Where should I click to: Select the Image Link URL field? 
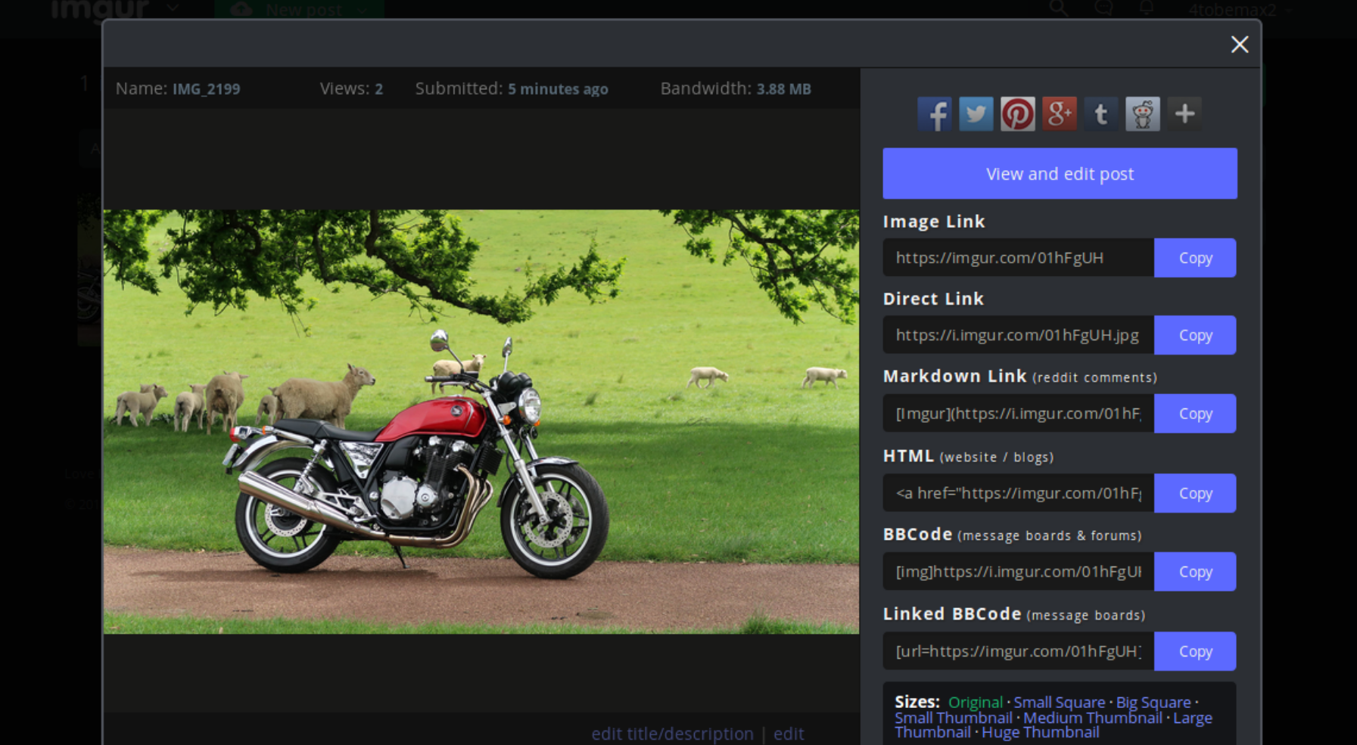coord(1019,258)
